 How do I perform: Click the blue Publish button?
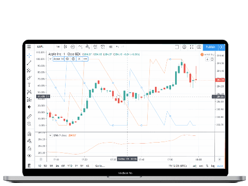tap(210, 47)
